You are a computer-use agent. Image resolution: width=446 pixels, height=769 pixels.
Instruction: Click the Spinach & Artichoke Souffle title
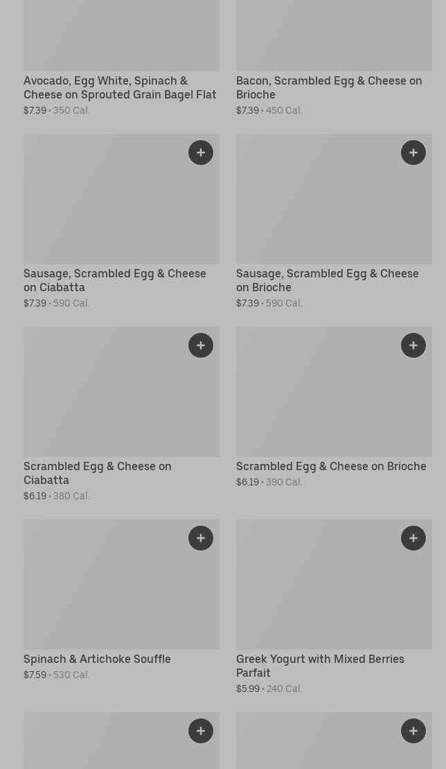click(x=97, y=659)
